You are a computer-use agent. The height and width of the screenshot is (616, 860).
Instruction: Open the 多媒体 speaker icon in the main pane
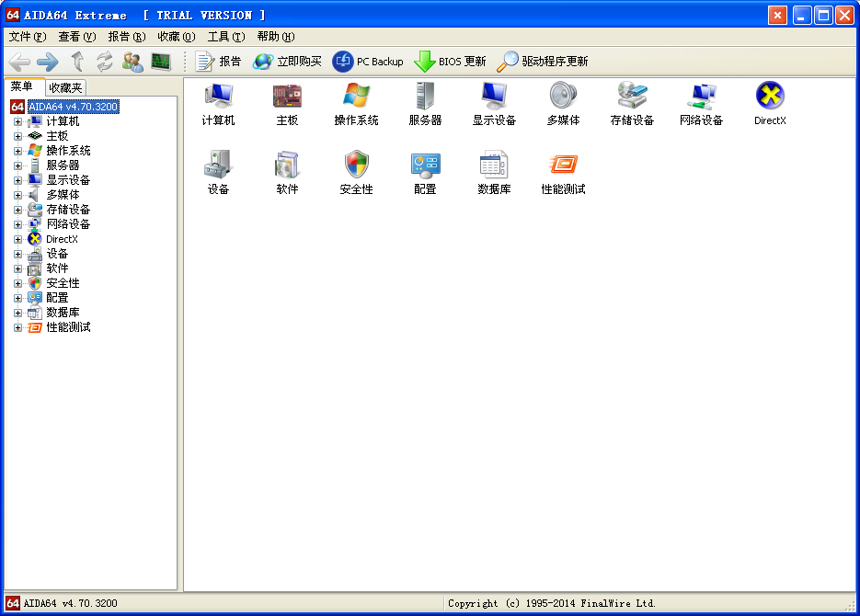(563, 104)
